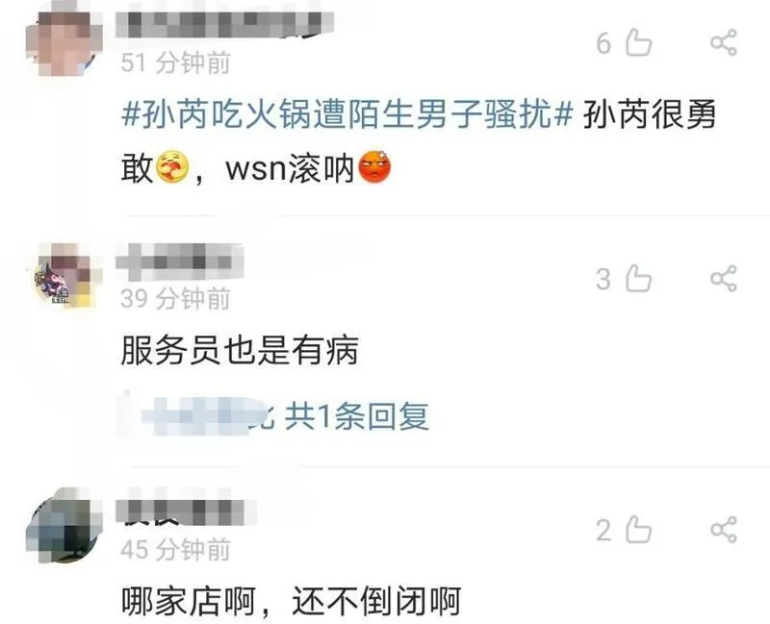The image size is (770, 624).
Task: Tap the like count 3
Action: 603,280
